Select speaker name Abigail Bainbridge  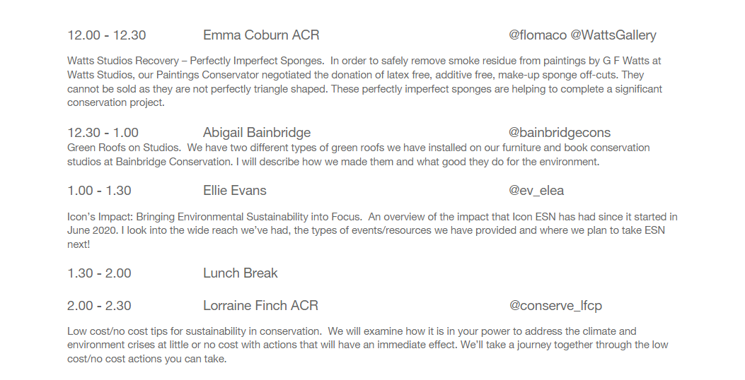257,132
